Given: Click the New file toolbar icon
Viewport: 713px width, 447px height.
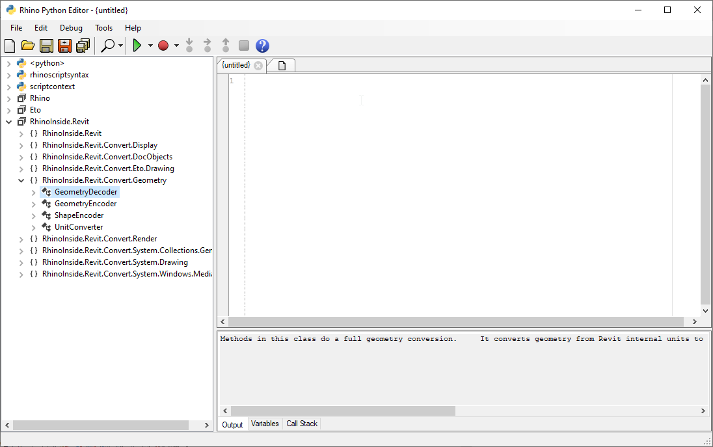Looking at the screenshot, I should tap(10, 46).
